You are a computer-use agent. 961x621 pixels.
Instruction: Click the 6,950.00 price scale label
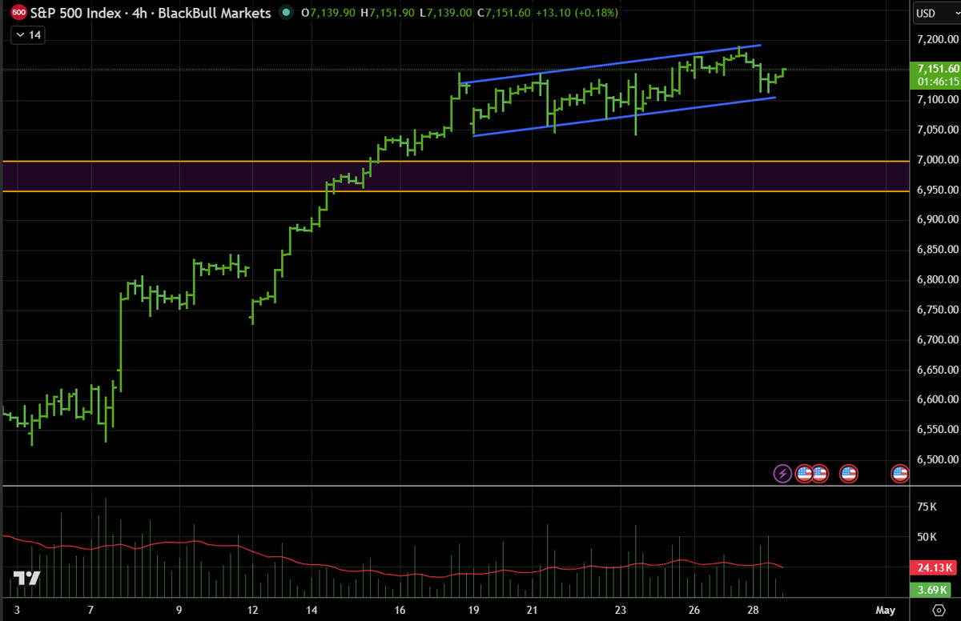coord(937,190)
